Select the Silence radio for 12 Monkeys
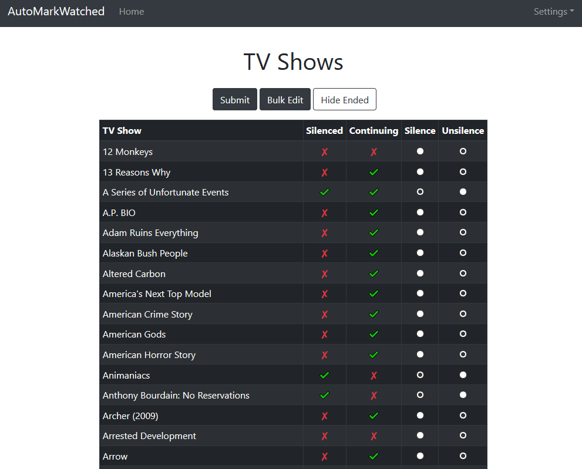This screenshot has width=582, height=469. (x=420, y=151)
